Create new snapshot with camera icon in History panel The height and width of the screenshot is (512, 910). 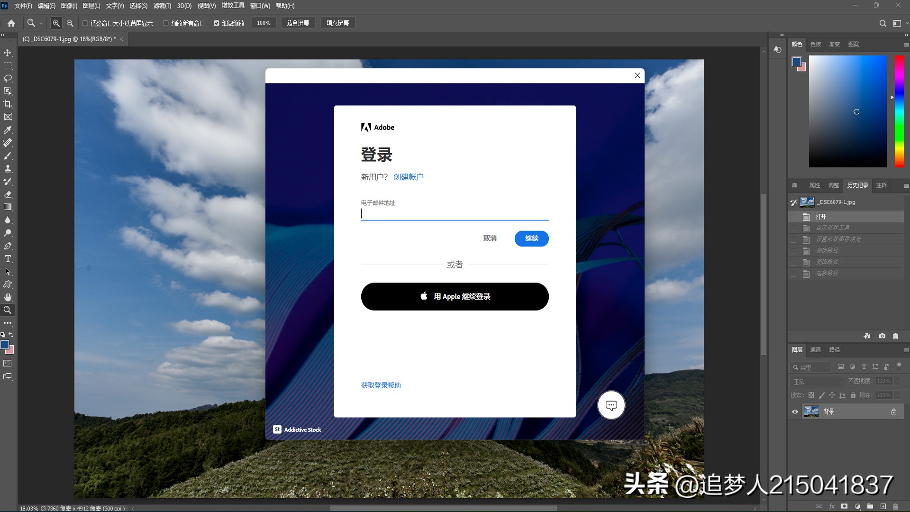(882, 336)
